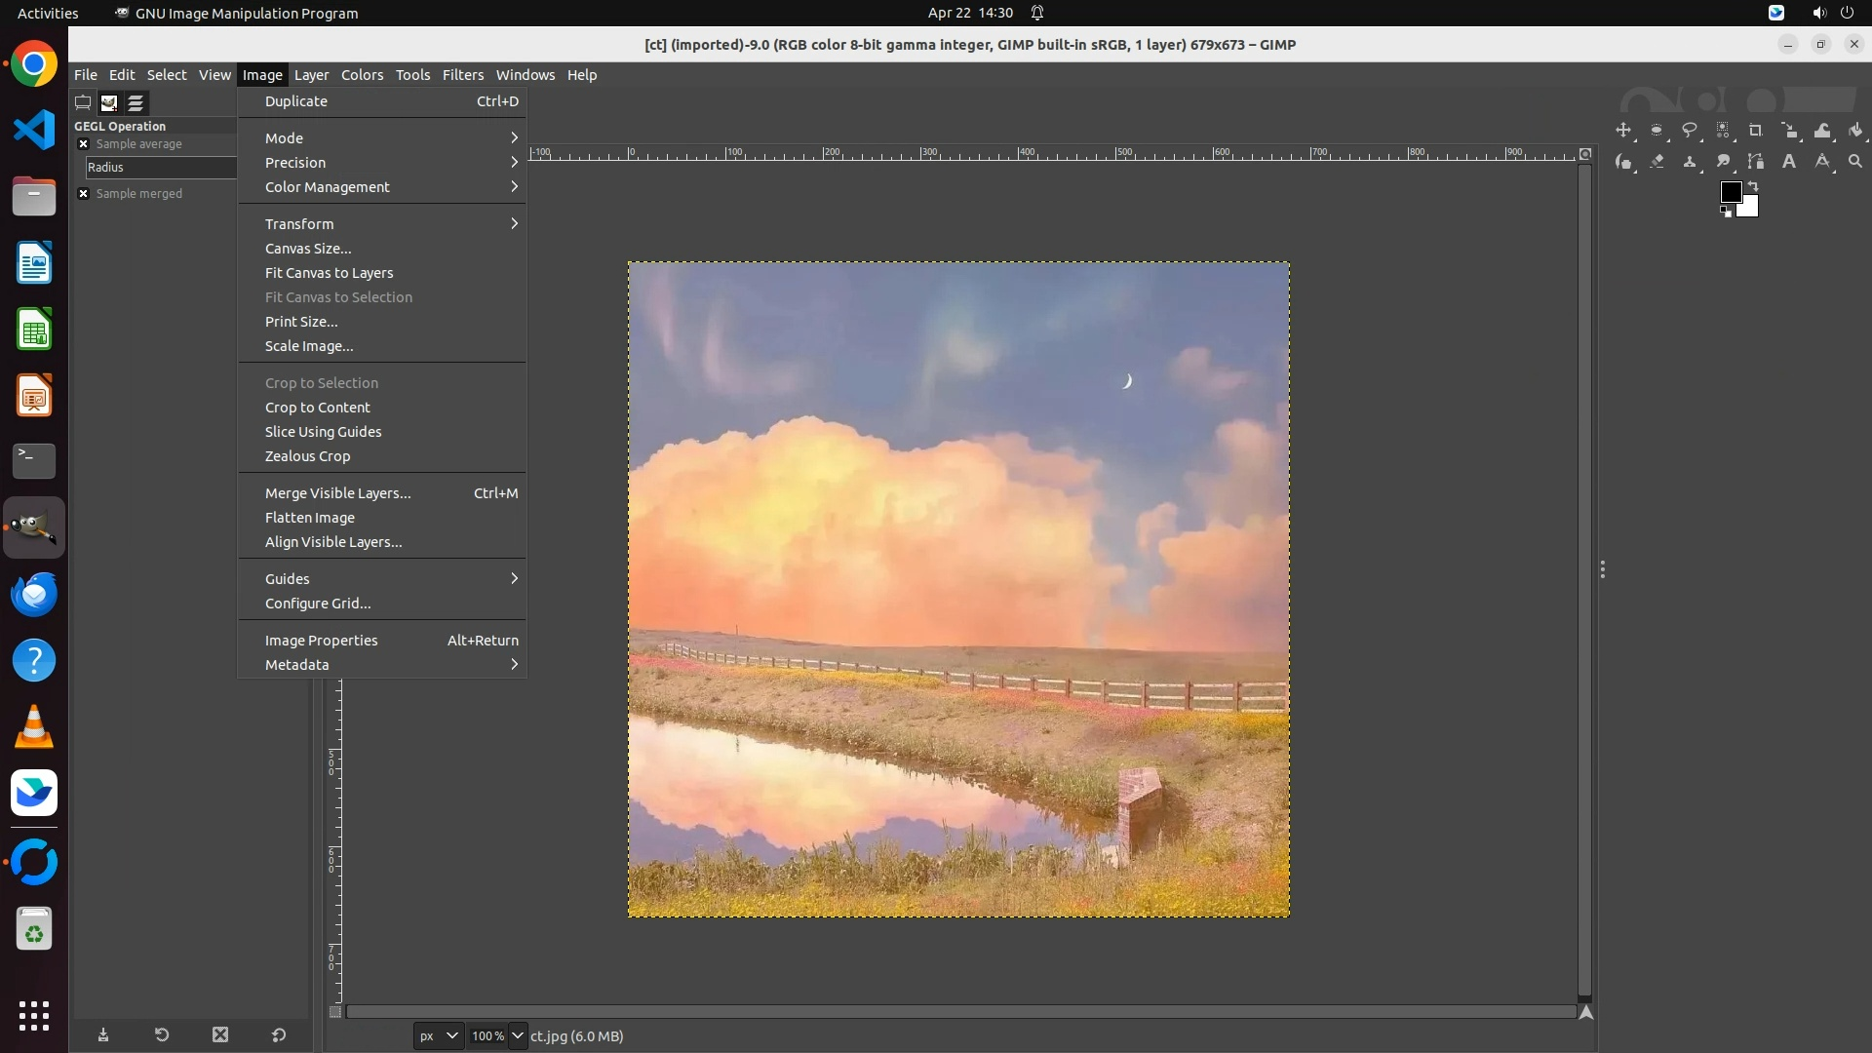
Task: Open the Filters menu
Action: pyautogui.click(x=462, y=75)
